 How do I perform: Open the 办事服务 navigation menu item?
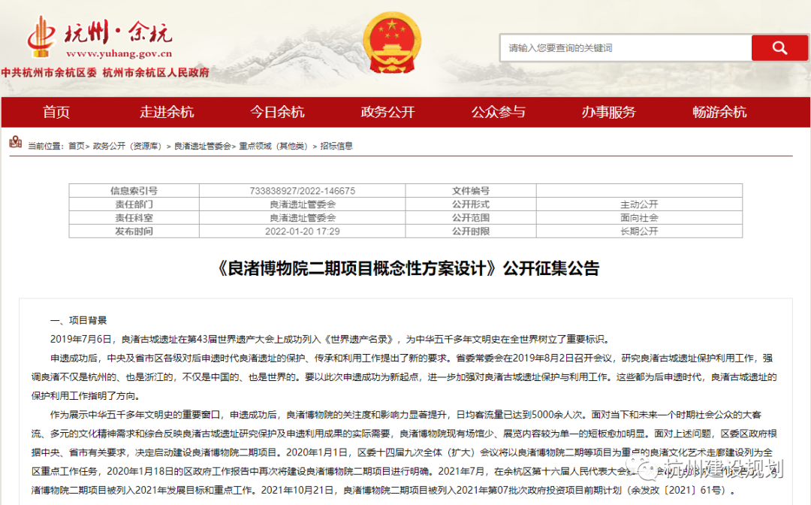point(608,112)
